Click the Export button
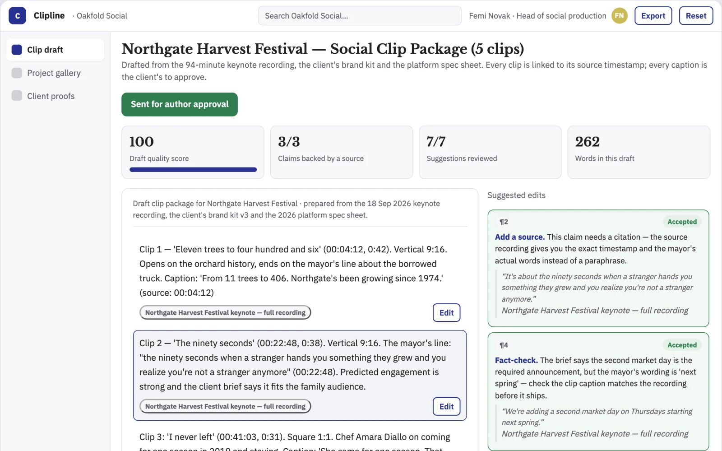The width and height of the screenshot is (722, 451). point(653,16)
